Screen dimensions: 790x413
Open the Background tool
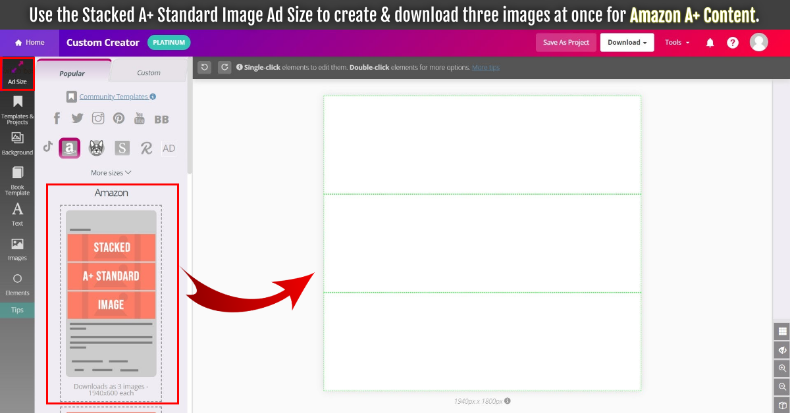coord(17,143)
